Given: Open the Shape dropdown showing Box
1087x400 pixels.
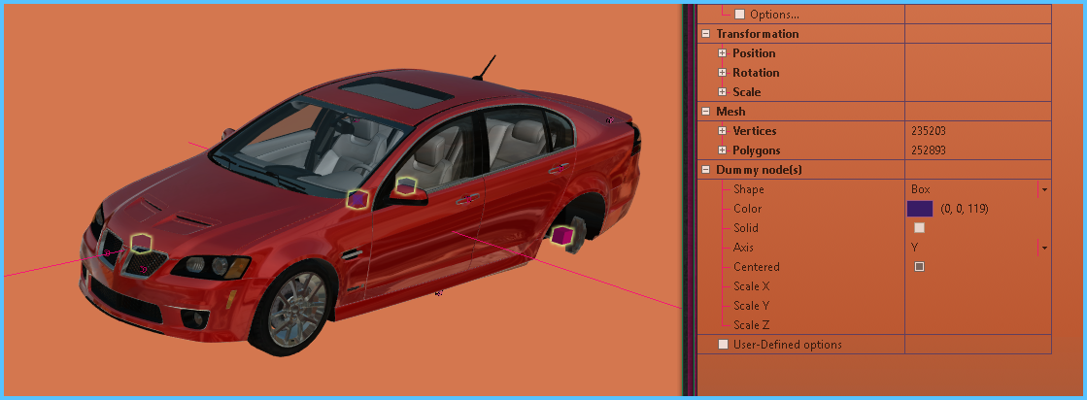Looking at the screenshot, I should [1044, 189].
